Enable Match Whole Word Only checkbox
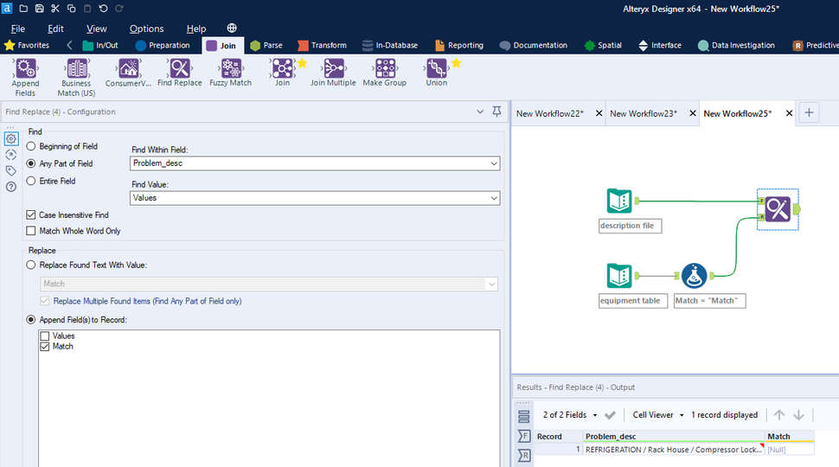This screenshot has height=467, width=839. click(31, 231)
